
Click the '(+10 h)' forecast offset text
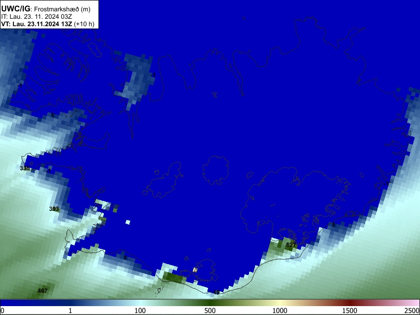[84, 24]
